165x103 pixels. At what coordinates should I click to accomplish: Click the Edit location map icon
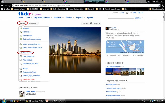tap(21, 39)
